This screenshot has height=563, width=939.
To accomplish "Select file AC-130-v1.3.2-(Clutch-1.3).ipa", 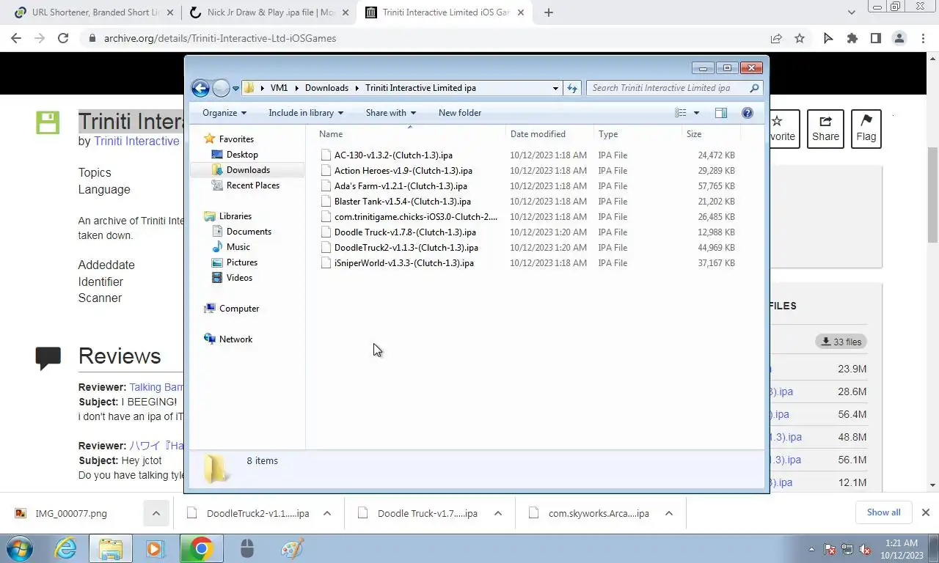I will (x=393, y=155).
